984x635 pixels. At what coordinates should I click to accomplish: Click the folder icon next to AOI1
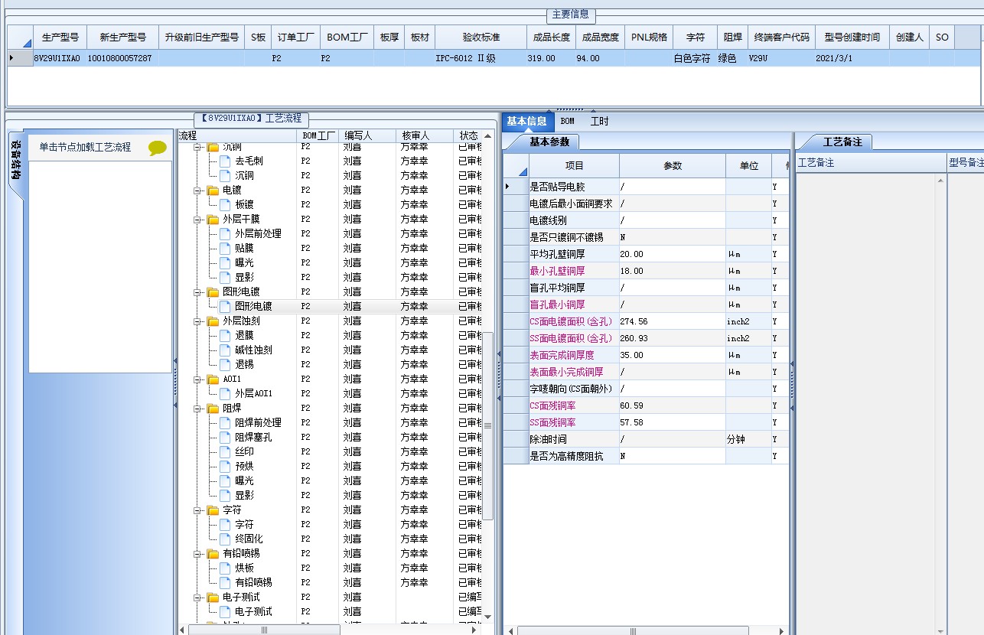pyautogui.click(x=213, y=379)
